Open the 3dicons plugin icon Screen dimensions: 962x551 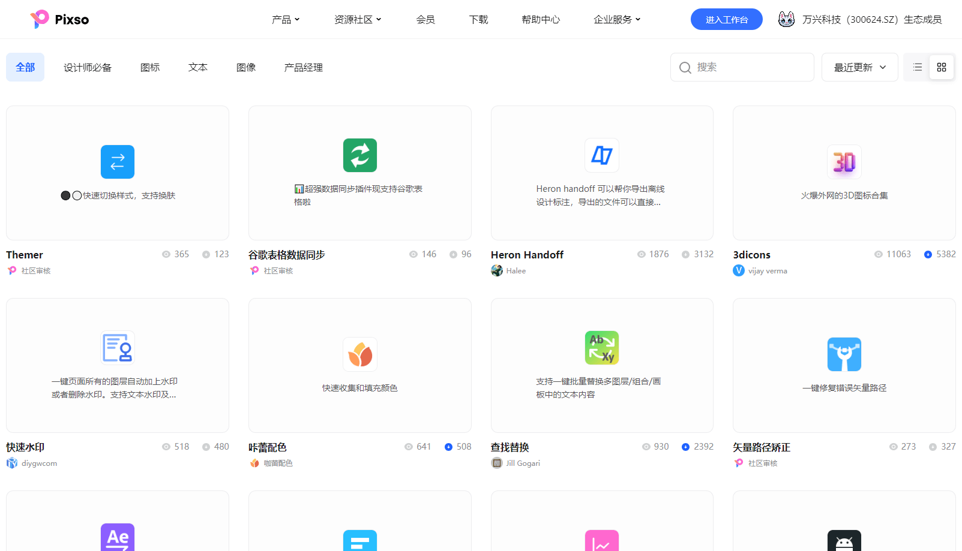coord(844,162)
